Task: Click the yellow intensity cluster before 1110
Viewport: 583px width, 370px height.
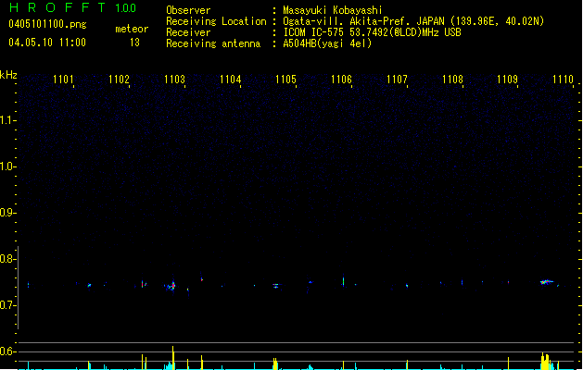Action: 545,361
